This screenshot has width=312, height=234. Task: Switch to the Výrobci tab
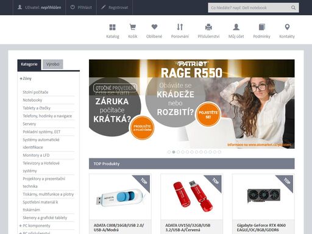pyautogui.click(x=53, y=64)
